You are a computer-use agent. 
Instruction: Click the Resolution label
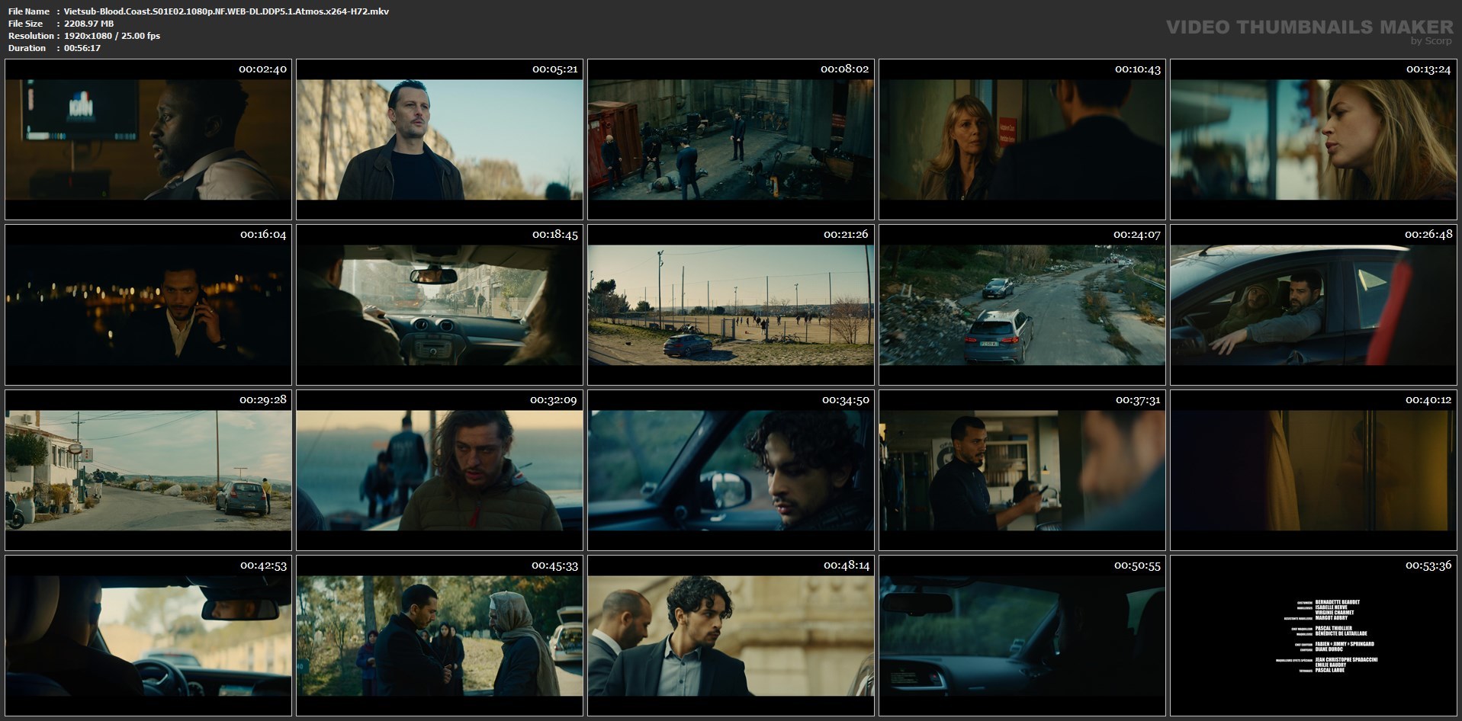tap(31, 36)
